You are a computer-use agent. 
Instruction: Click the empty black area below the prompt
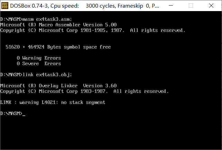click(x=111, y=133)
